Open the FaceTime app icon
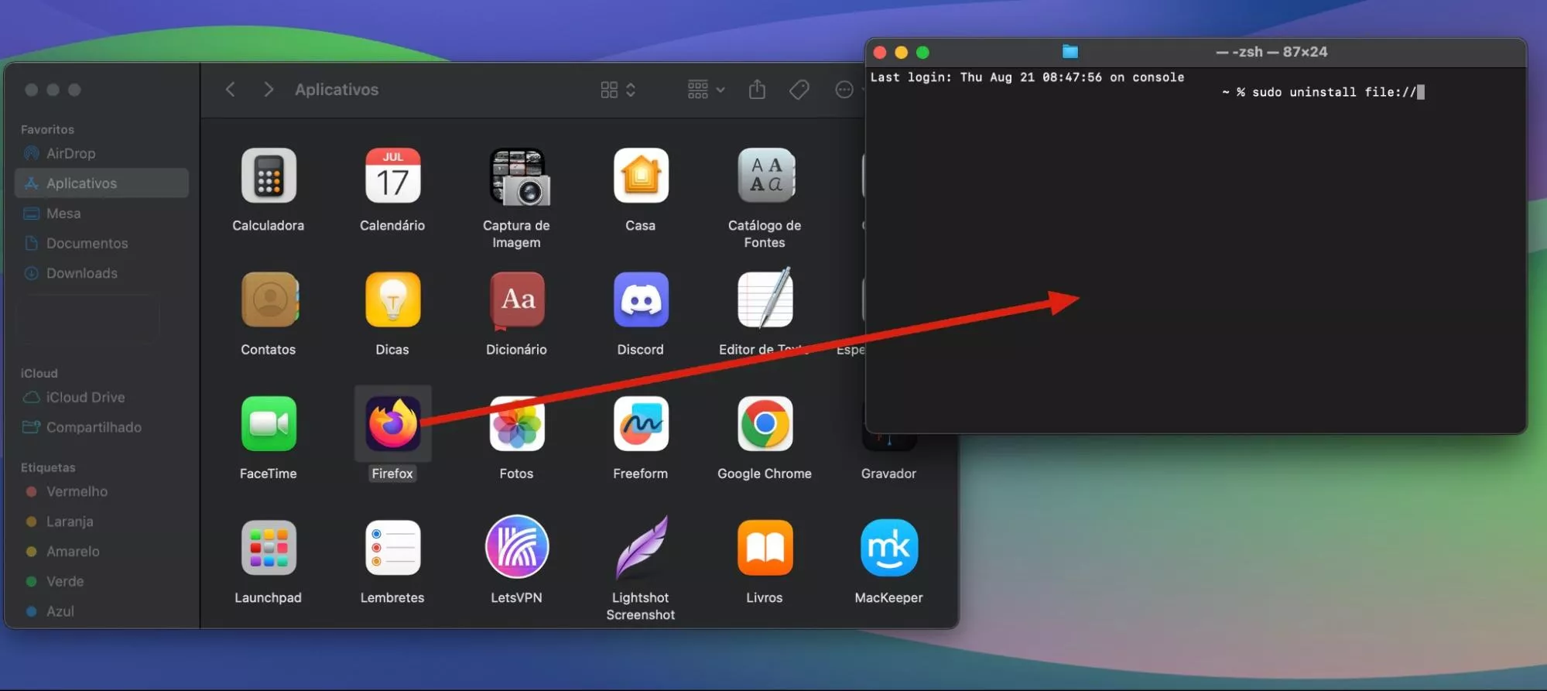Screen dimensions: 1547x691 [269, 423]
